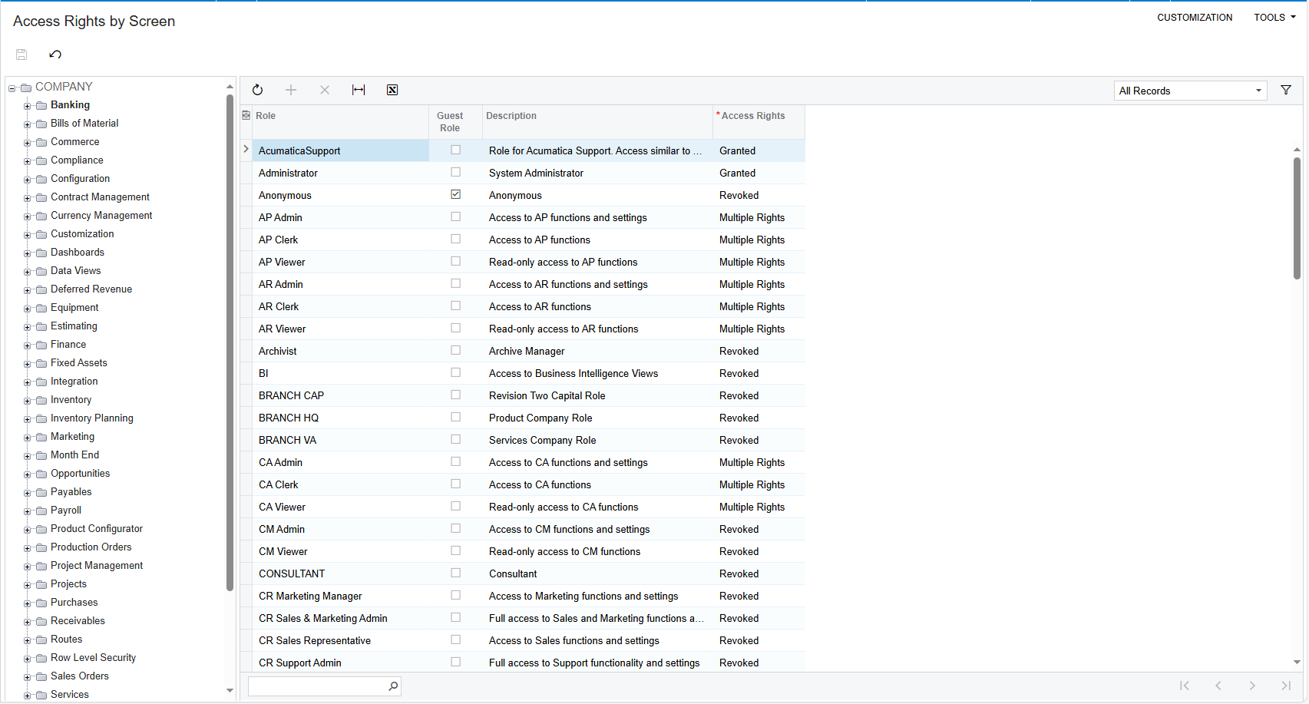The image size is (1309, 704).
Task: Uncheck Guest Role for Anonymous
Action: point(456,194)
